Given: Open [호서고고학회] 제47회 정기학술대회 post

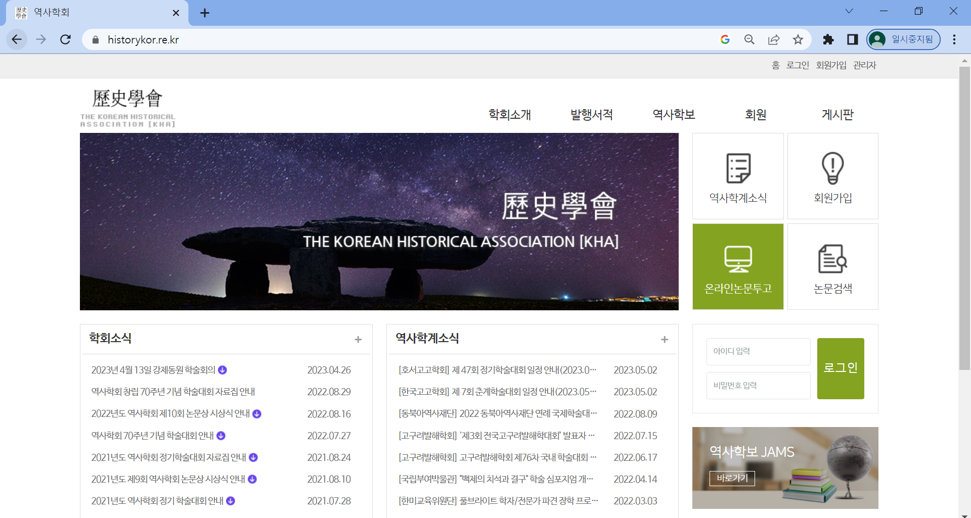Looking at the screenshot, I should (498, 370).
